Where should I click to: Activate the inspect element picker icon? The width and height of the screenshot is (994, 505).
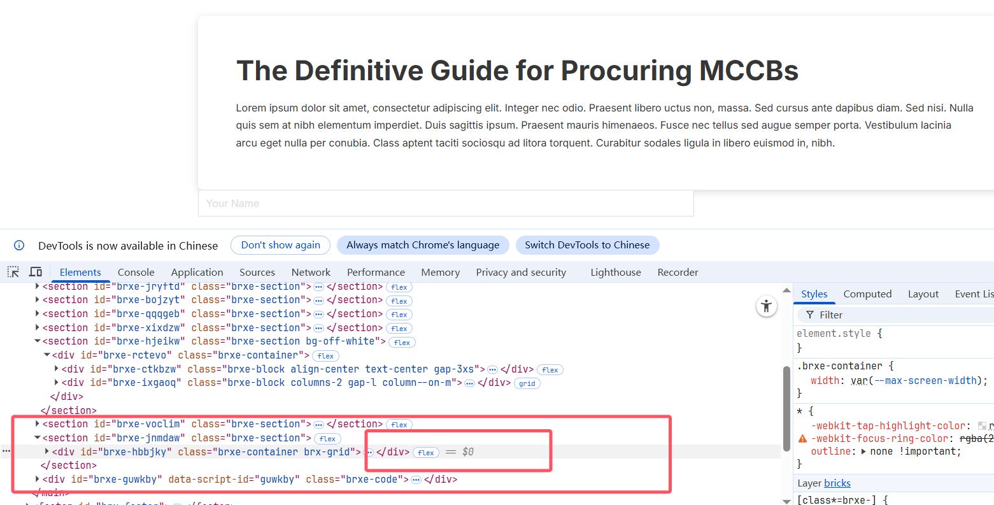click(x=13, y=272)
